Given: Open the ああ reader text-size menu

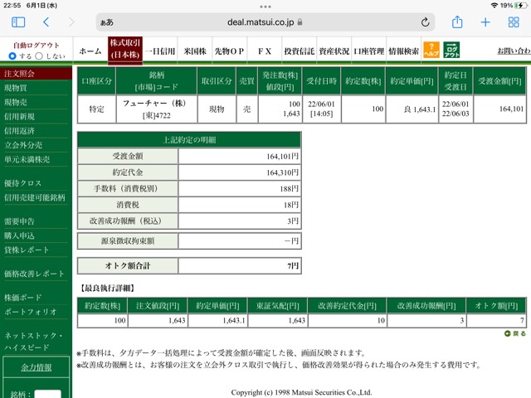Looking at the screenshot, I should click(x=107, y=22).
